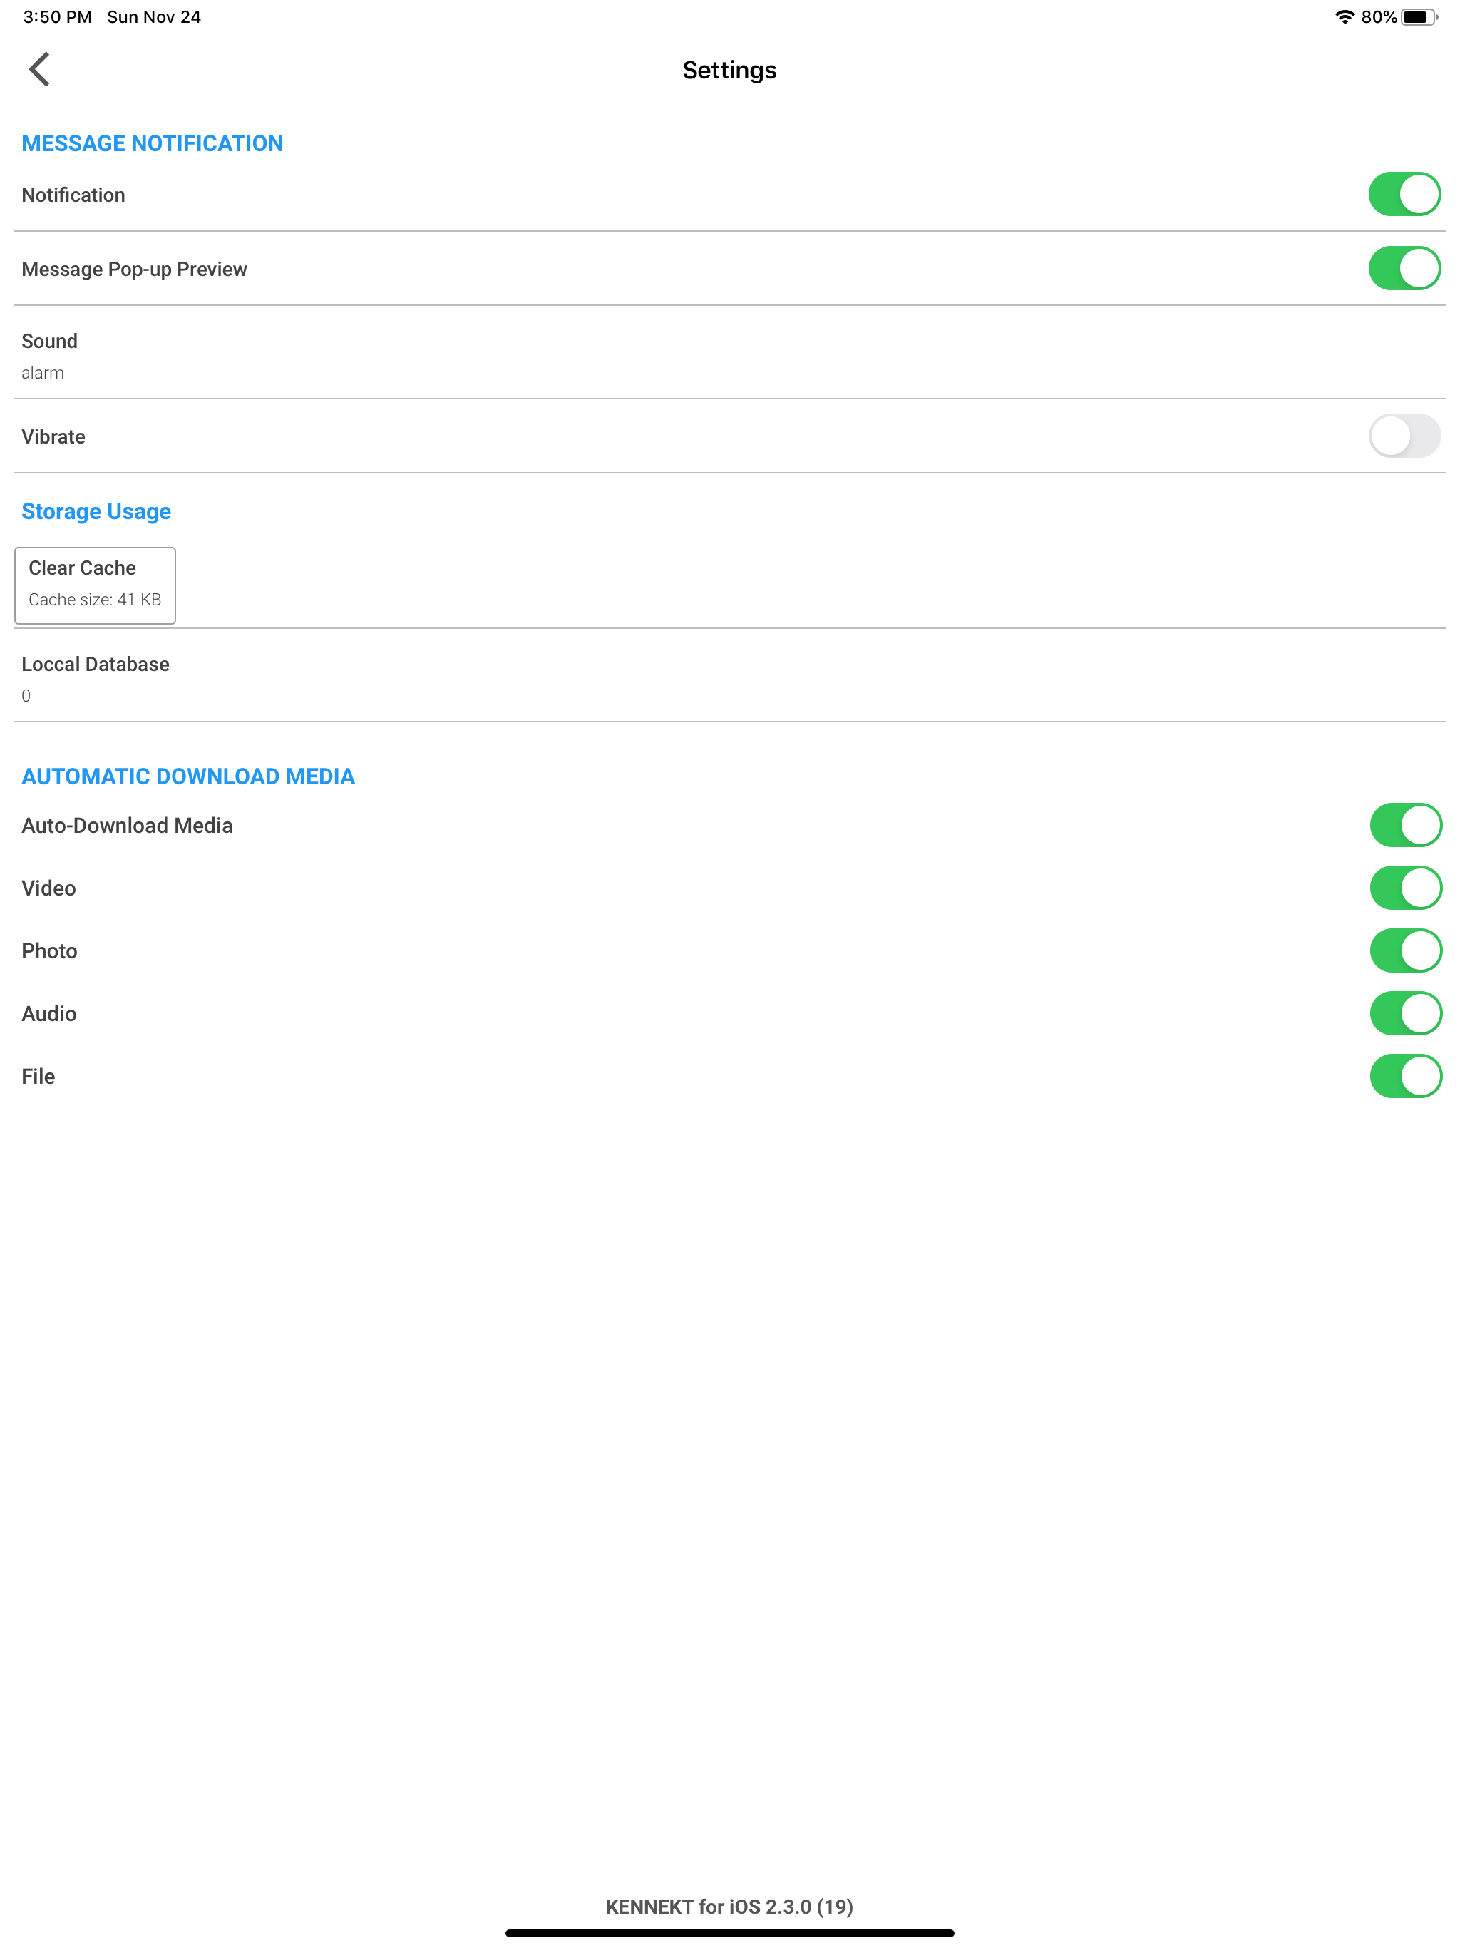Tap the File label
The height and width of the screenshot is (1948, 1460).
38,1077
